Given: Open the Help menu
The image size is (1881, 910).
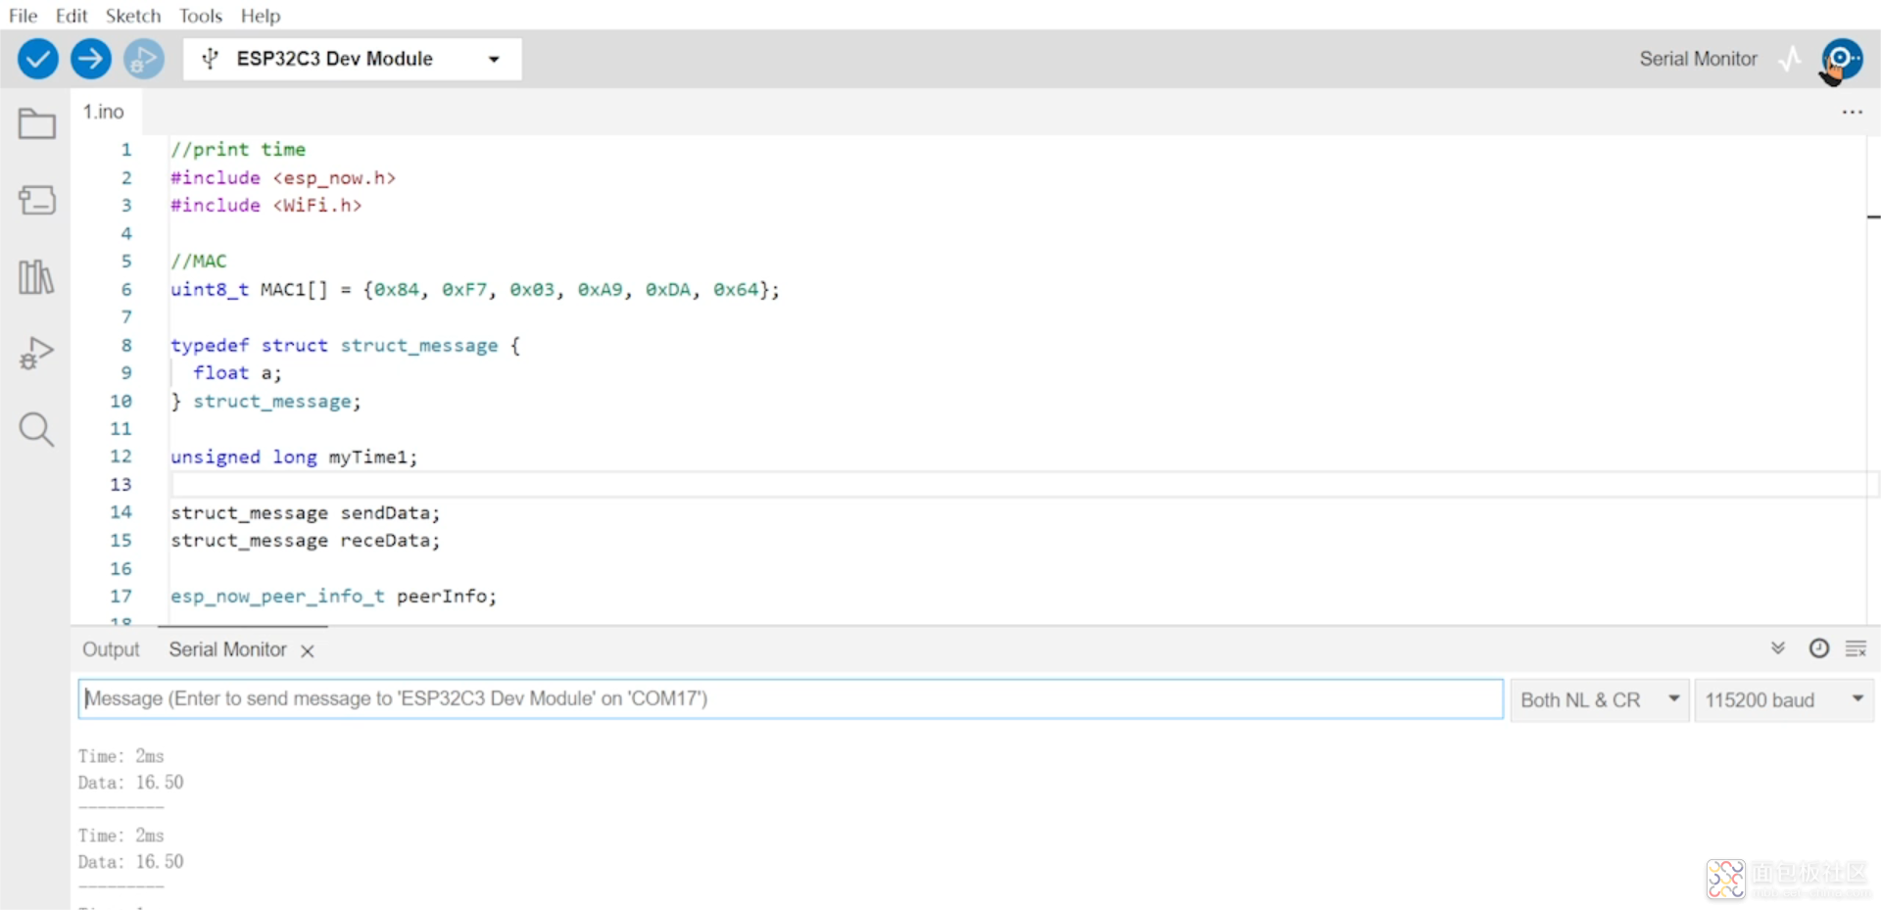Looking at the screenshot, I should pyautogui.click(x=261, y=16).
